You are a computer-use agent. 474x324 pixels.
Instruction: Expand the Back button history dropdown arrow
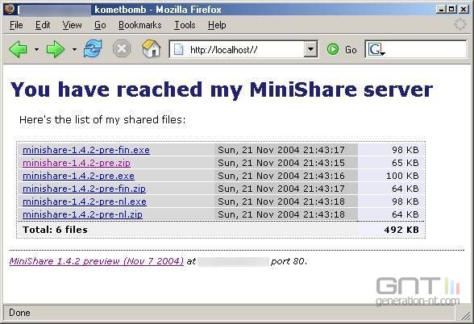click(36, 49)
